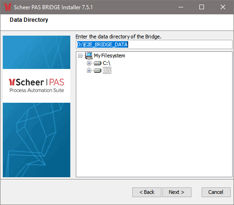Image resolution: width=234 pixels, height=205 pixels.
Task: Minimize the installer window
Action: click(181, 7)
